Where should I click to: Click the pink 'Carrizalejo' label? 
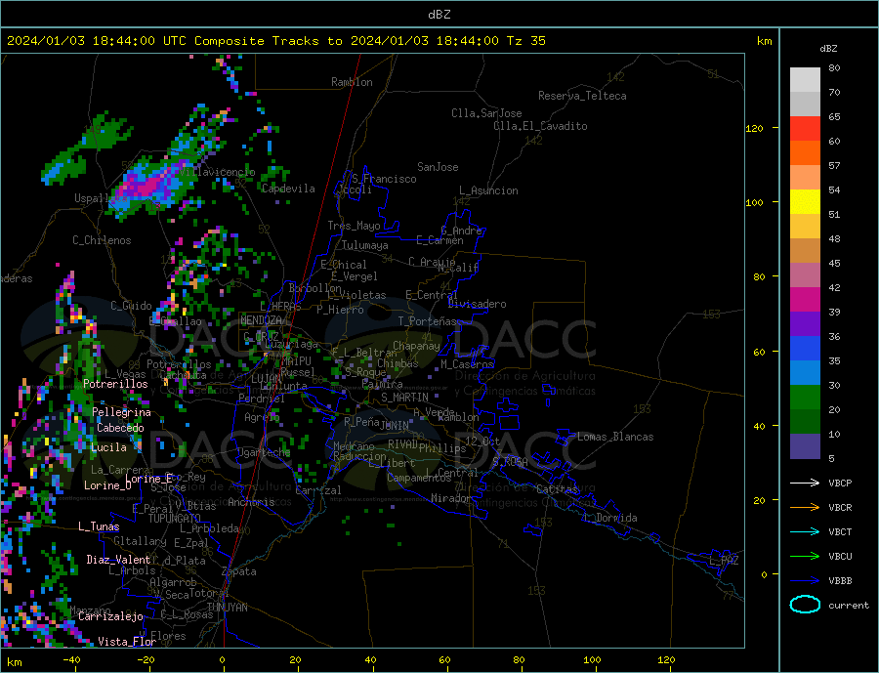point(110,617)
